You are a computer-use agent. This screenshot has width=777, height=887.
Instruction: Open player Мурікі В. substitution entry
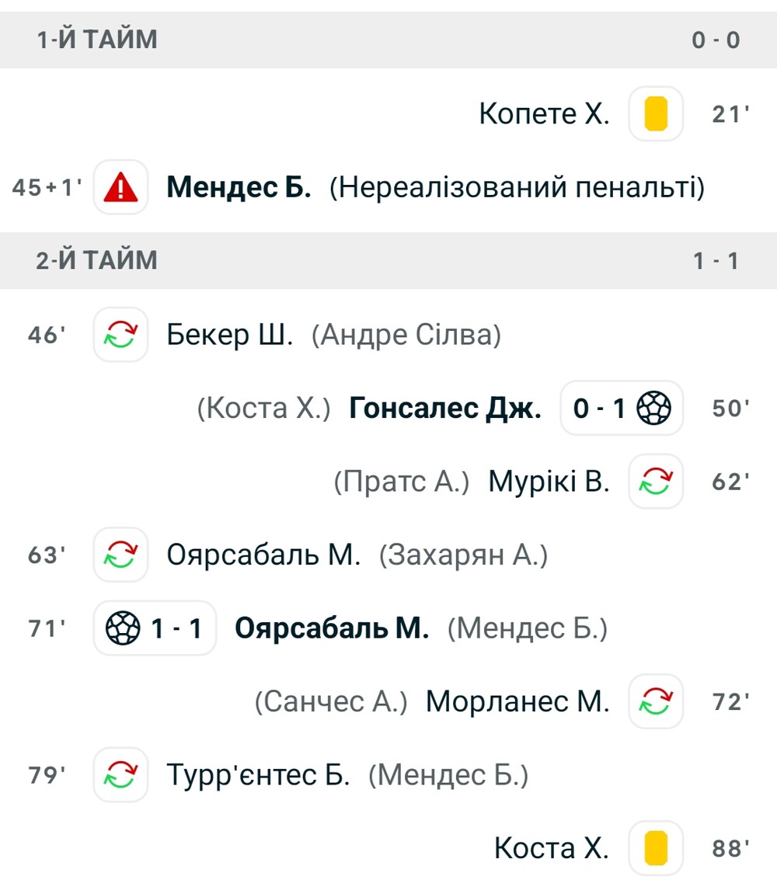[549, 482]
